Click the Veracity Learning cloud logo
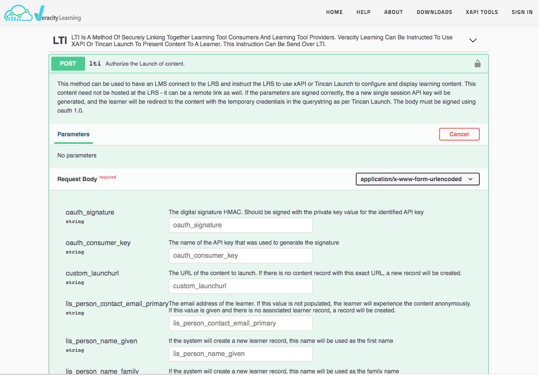Screen dimensions: 539x375 [42, 14]
